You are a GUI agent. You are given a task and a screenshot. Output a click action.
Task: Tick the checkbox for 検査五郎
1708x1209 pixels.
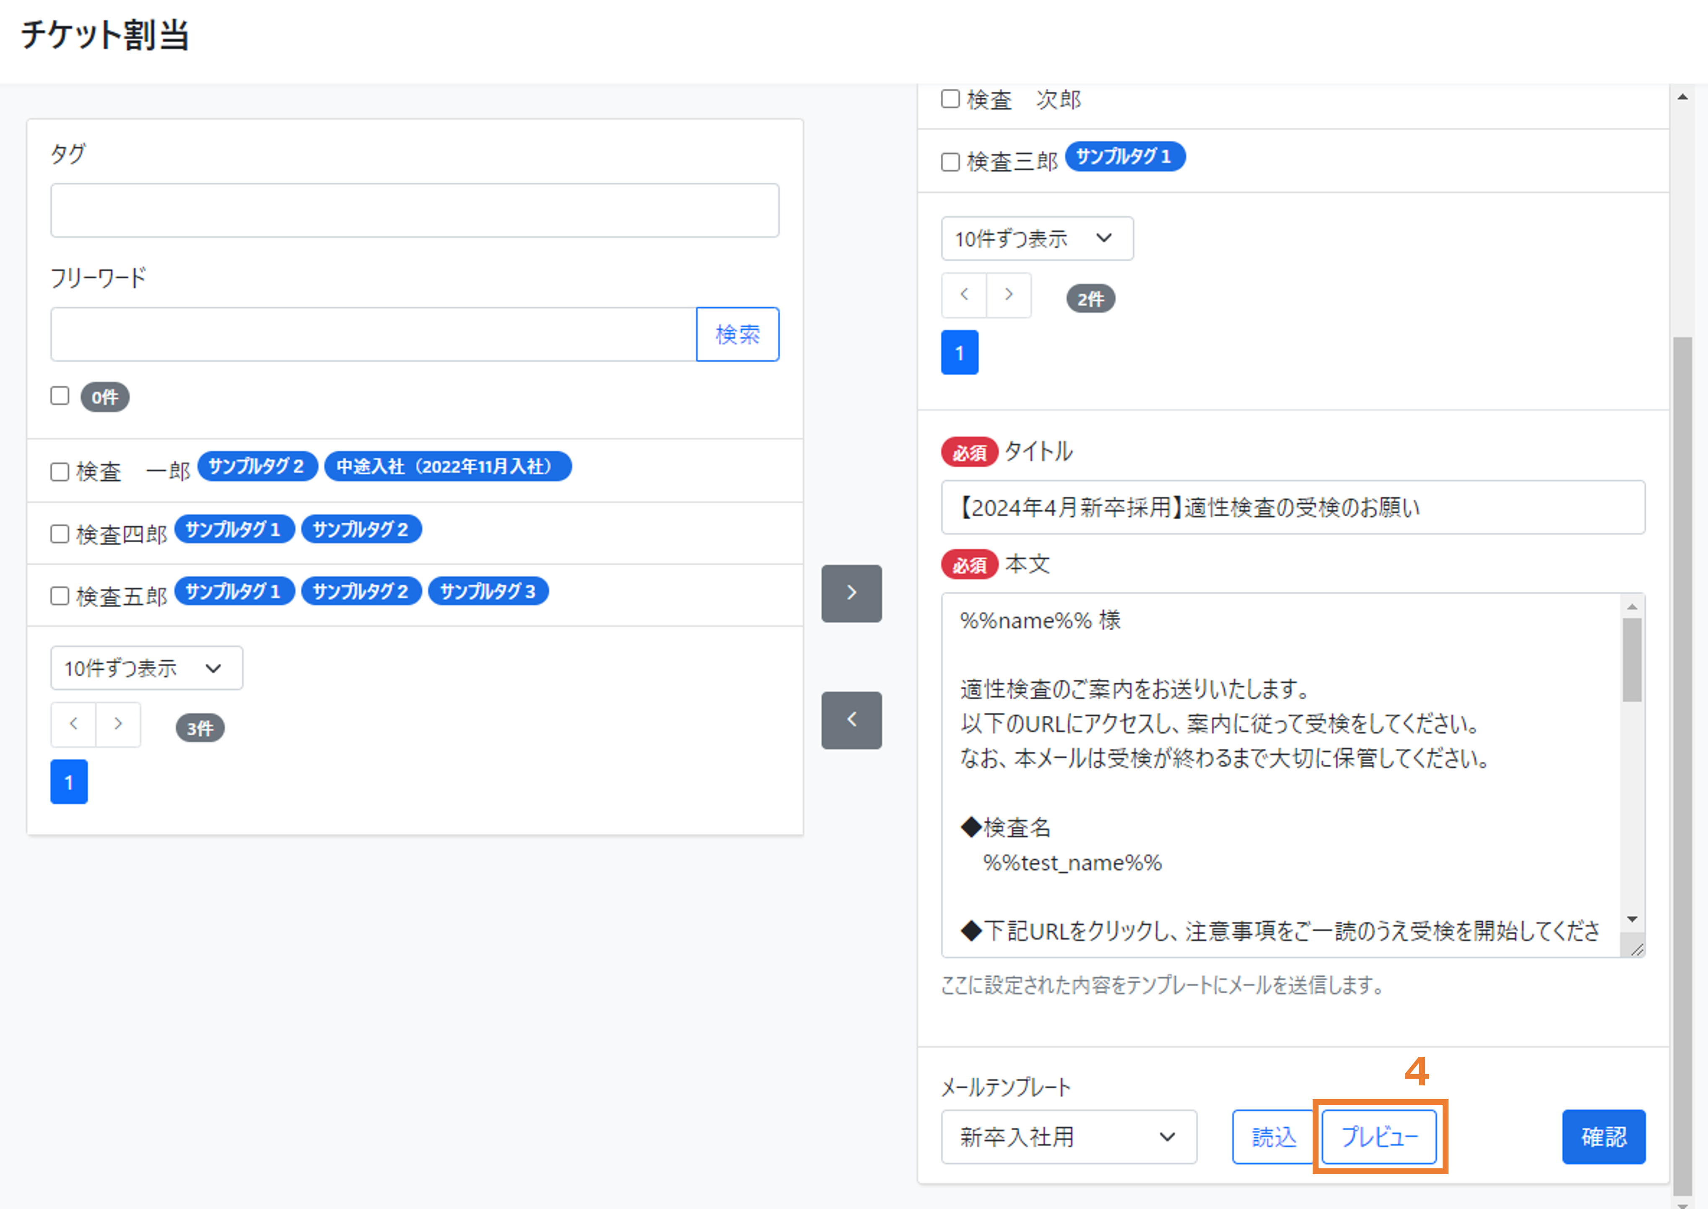click(60, 595)
